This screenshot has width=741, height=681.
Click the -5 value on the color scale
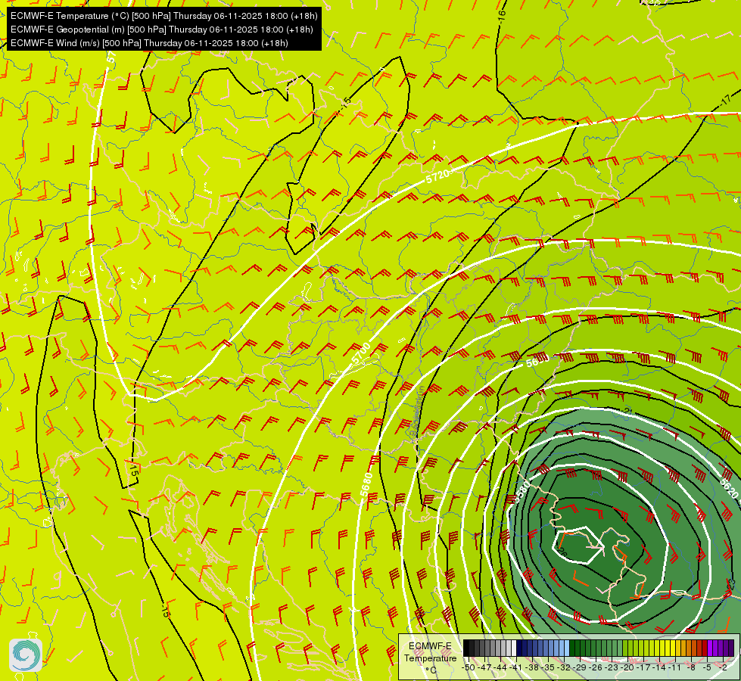707,667
